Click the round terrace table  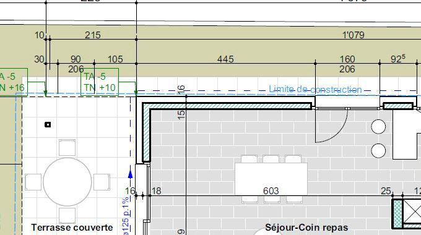click(67, 182)
